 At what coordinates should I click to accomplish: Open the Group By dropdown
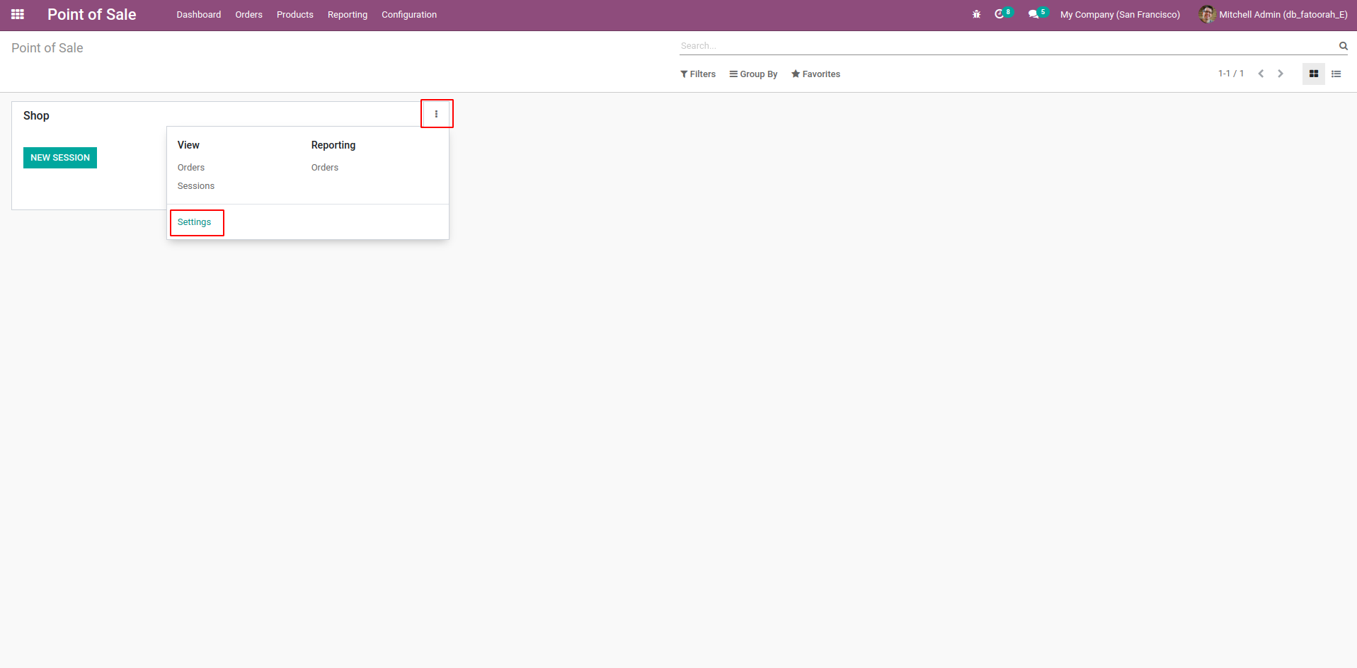coord(753,74)
